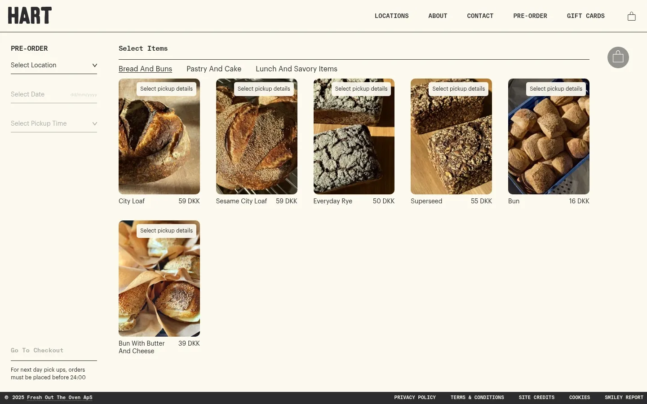Expand the Select Location dropdown
This screenshot has width=647, height=404.
[54, 66]
